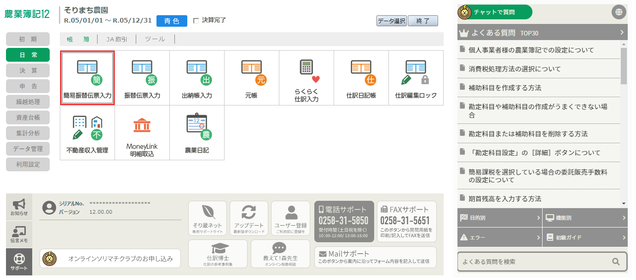Select 利用設定 in sidebar menu

click(28, 164)
